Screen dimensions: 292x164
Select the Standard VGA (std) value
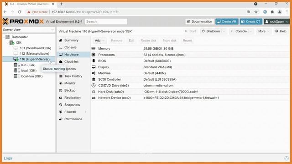pos(157,67)
